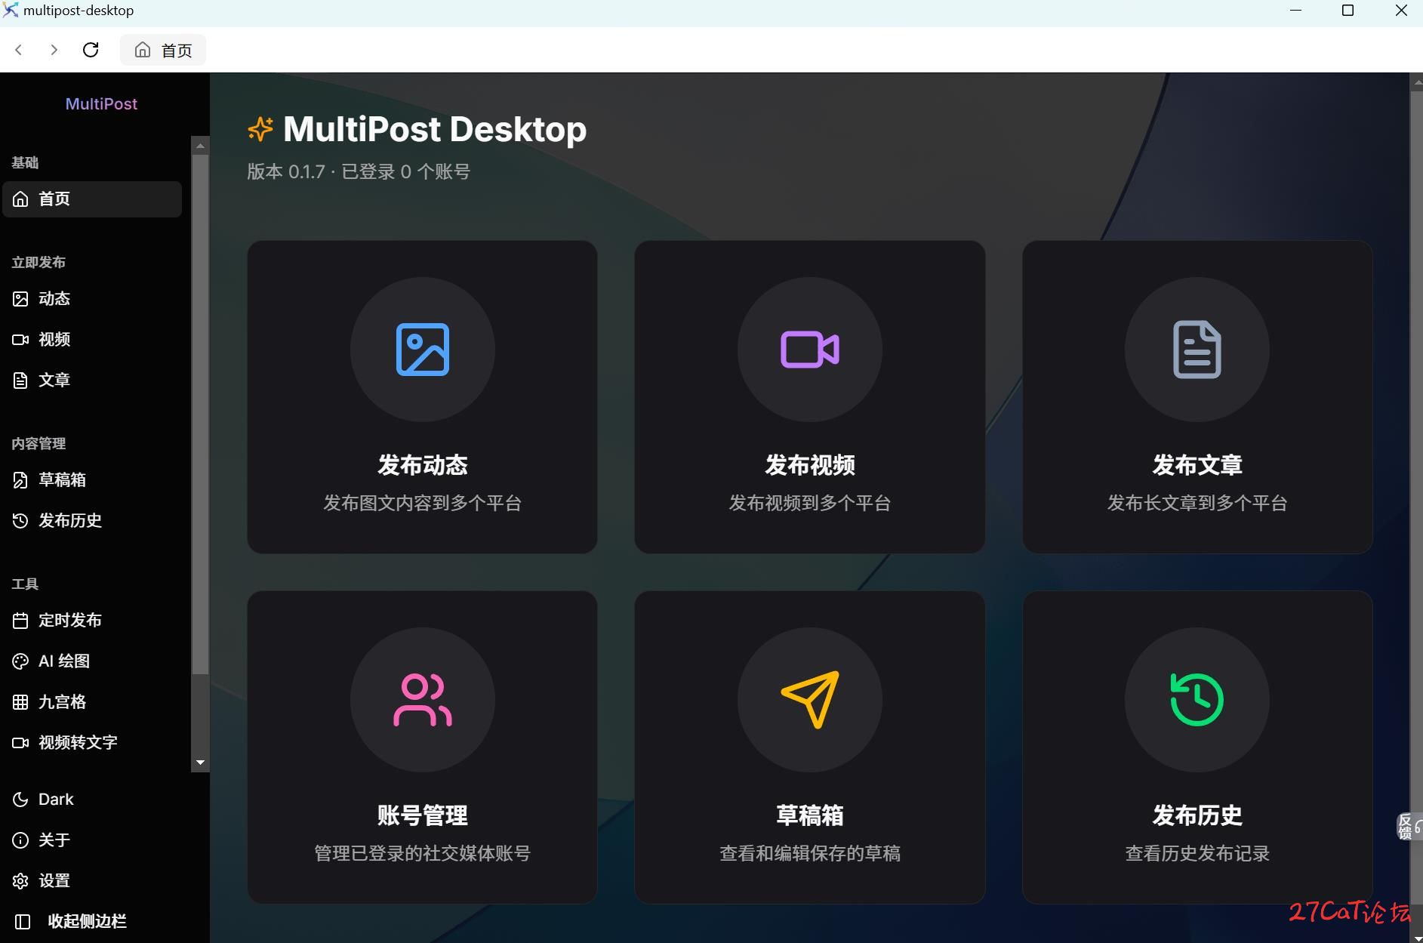Click the blue image icon on 发布动态 card
Image resolution: width=1423 pixels, height=943 pixels.
(x=423, y=350)
